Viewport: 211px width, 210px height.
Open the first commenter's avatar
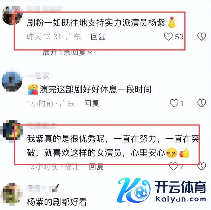point(12,15)
